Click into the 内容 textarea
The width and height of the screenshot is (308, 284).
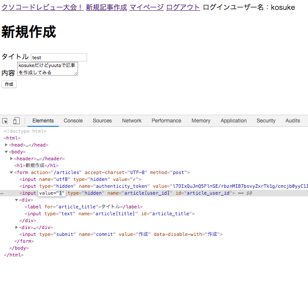pyautogui.click(x=48, y=69)
